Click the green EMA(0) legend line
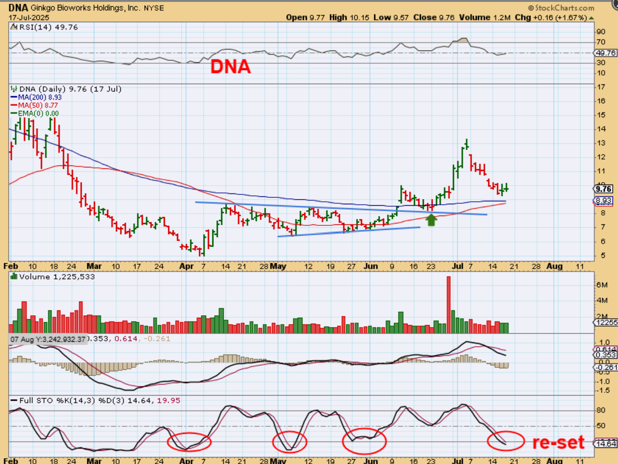Viewport: 618px width, 464px height. click(x=14, y=113)
